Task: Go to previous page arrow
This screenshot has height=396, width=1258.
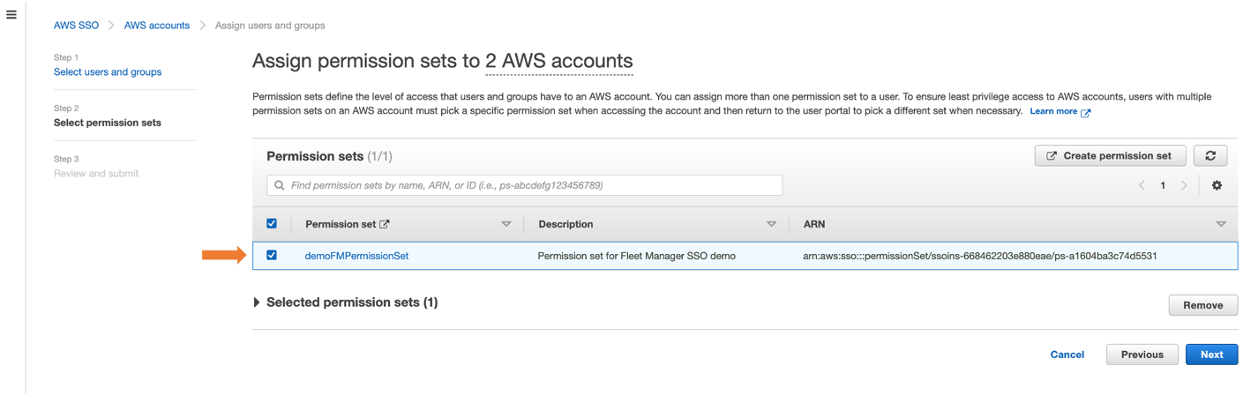Action: coord(1142,185)
